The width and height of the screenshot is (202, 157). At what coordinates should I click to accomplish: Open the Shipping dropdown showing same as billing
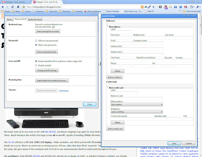coord(137,112)
